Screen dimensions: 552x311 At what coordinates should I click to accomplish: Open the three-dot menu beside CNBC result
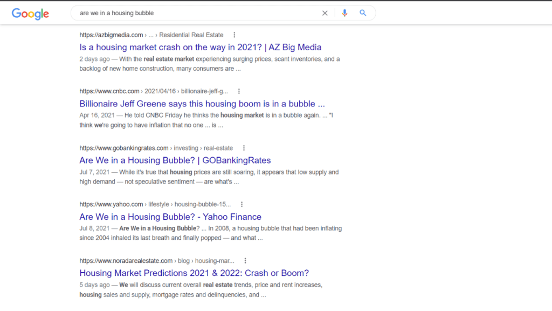point(239,91)
